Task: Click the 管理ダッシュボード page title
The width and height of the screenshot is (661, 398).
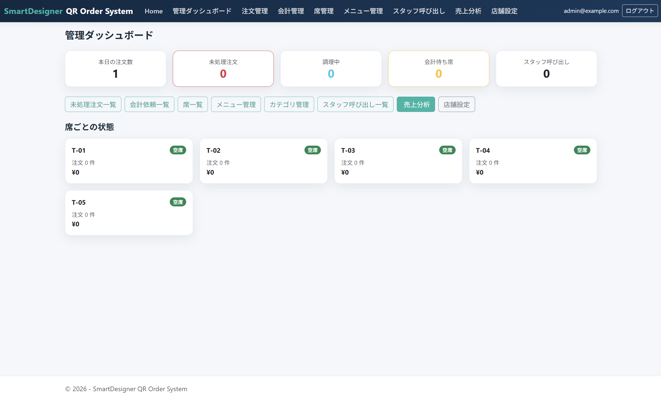Action: point(109,35)
